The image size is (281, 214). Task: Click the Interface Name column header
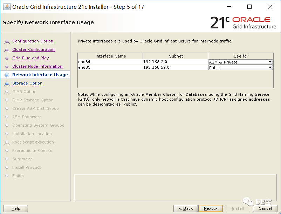111,56
